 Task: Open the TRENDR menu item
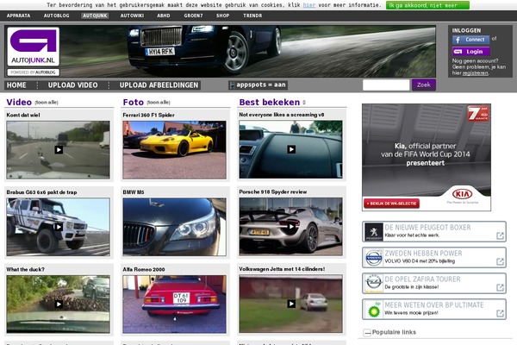[252, 16]
